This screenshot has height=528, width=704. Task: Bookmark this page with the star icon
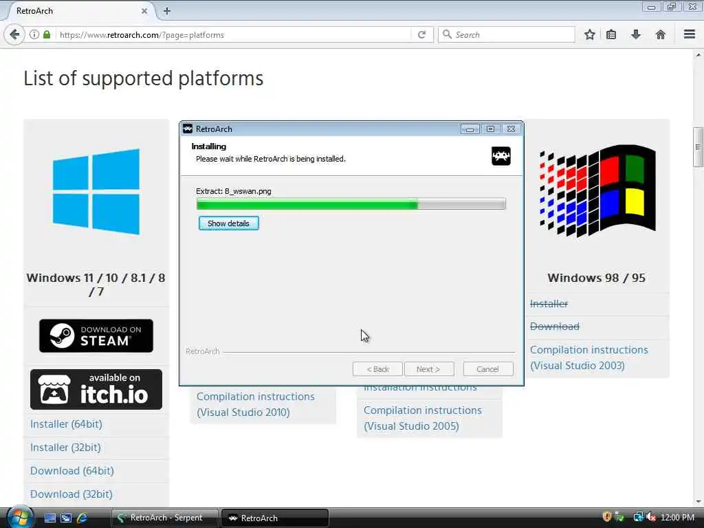[589, 34]
